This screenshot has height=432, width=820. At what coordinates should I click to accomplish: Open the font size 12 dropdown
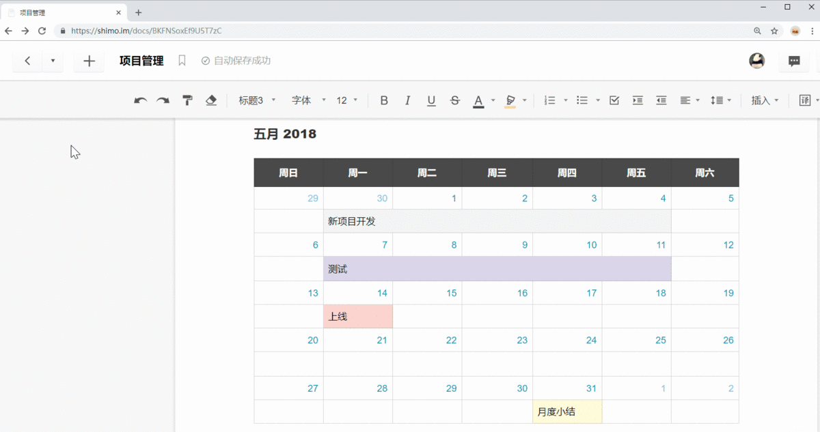(x=347, y=100)
